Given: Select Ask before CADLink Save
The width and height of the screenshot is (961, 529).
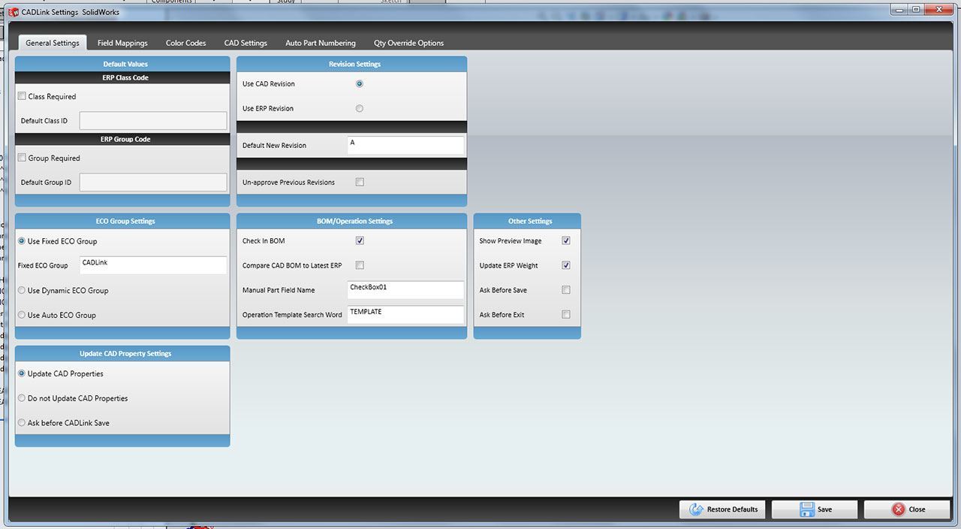Looking at the screenshot, I should 22,422.
